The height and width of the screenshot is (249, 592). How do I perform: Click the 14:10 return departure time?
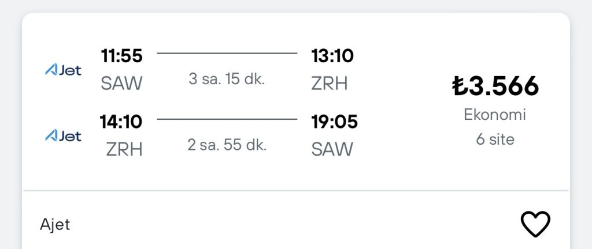(x=121, y=122)
